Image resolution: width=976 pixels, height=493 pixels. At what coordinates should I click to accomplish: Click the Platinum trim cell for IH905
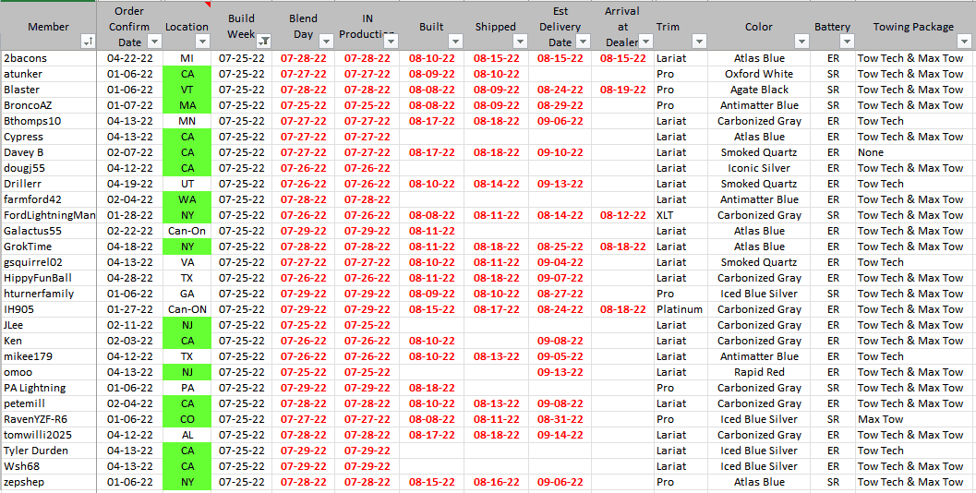(679, 309)
